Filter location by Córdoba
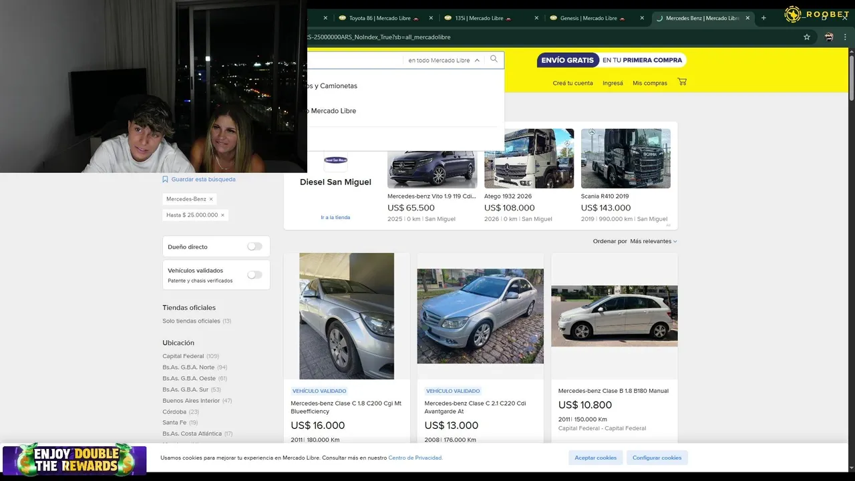This screenshot has width=855, height=481. point(180,412)
